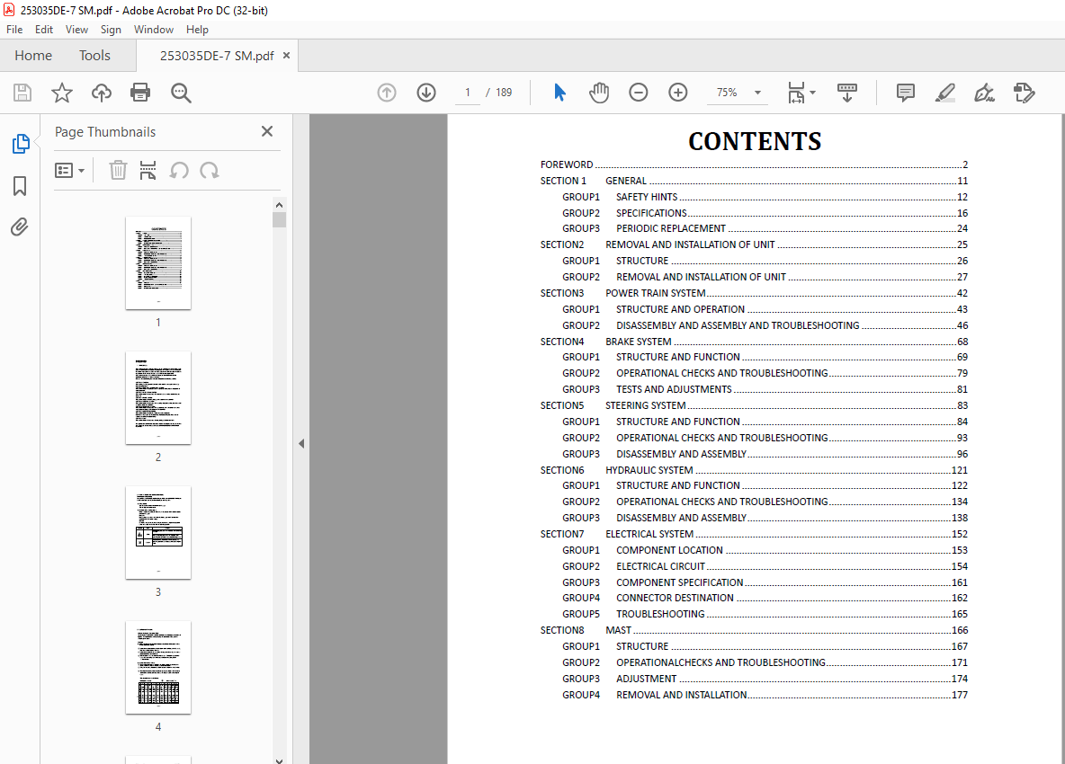The image size is (1065, 764).
Task: Select page 3 thumbnail
Action: pyautogui.click(x=158, y=533)
